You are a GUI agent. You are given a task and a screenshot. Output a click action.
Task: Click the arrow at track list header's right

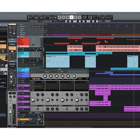tap(42, 37)
